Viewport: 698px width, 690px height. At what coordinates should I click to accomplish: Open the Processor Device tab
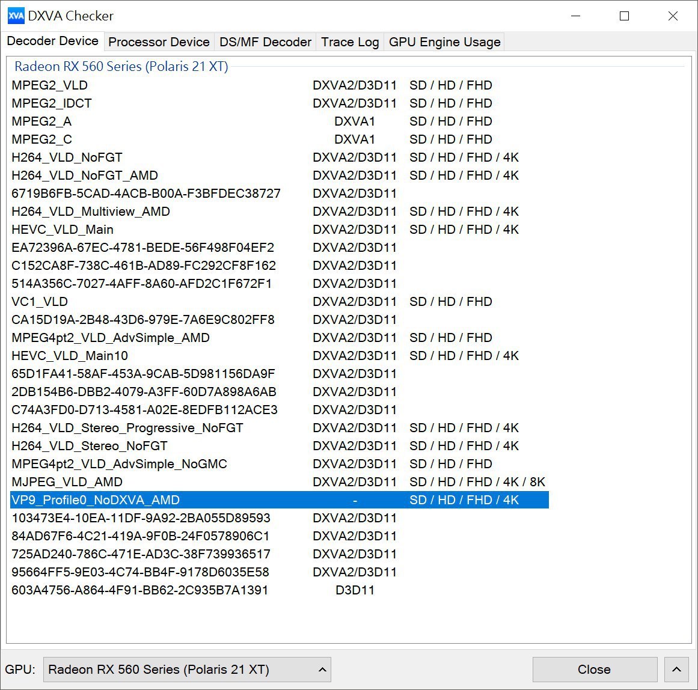point(159,42)
